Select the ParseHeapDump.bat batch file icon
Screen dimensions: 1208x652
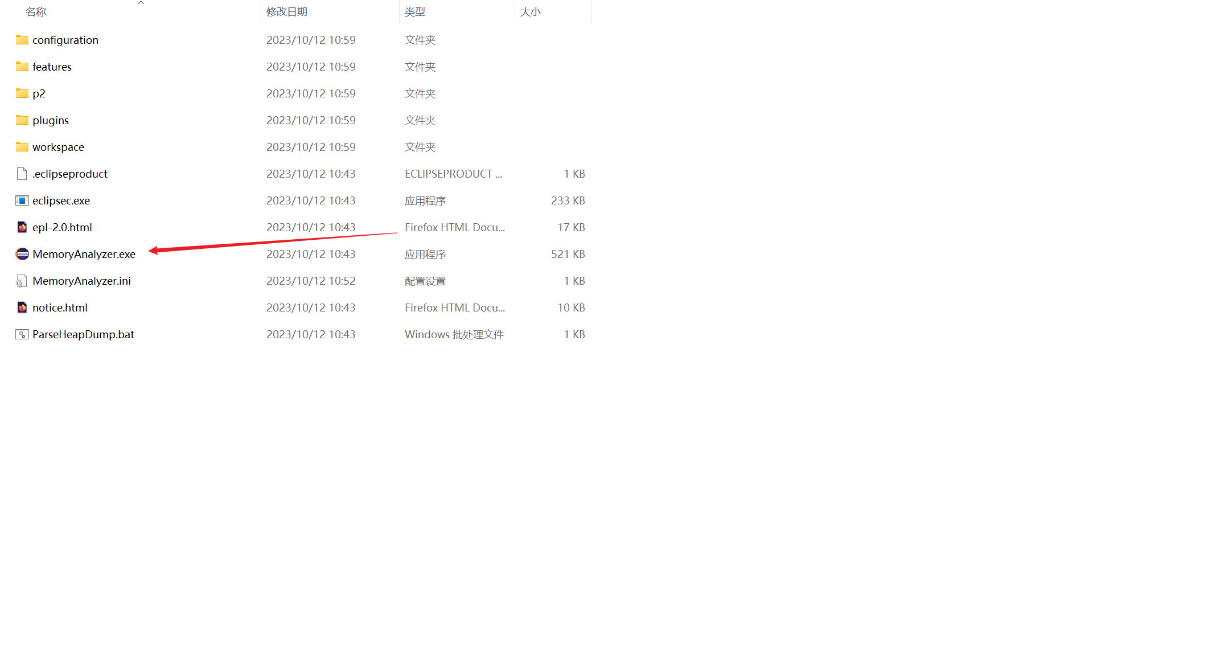(22, 334)
